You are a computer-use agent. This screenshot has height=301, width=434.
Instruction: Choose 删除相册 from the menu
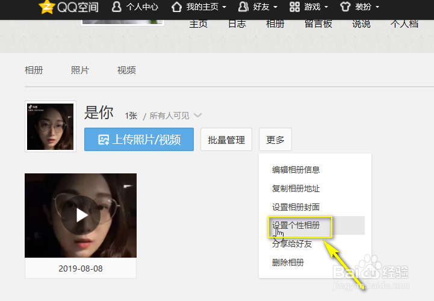pos(288,262)
